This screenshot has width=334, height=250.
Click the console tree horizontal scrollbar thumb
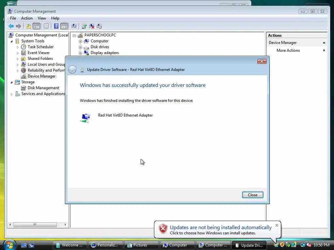click(x=35, y=225)
